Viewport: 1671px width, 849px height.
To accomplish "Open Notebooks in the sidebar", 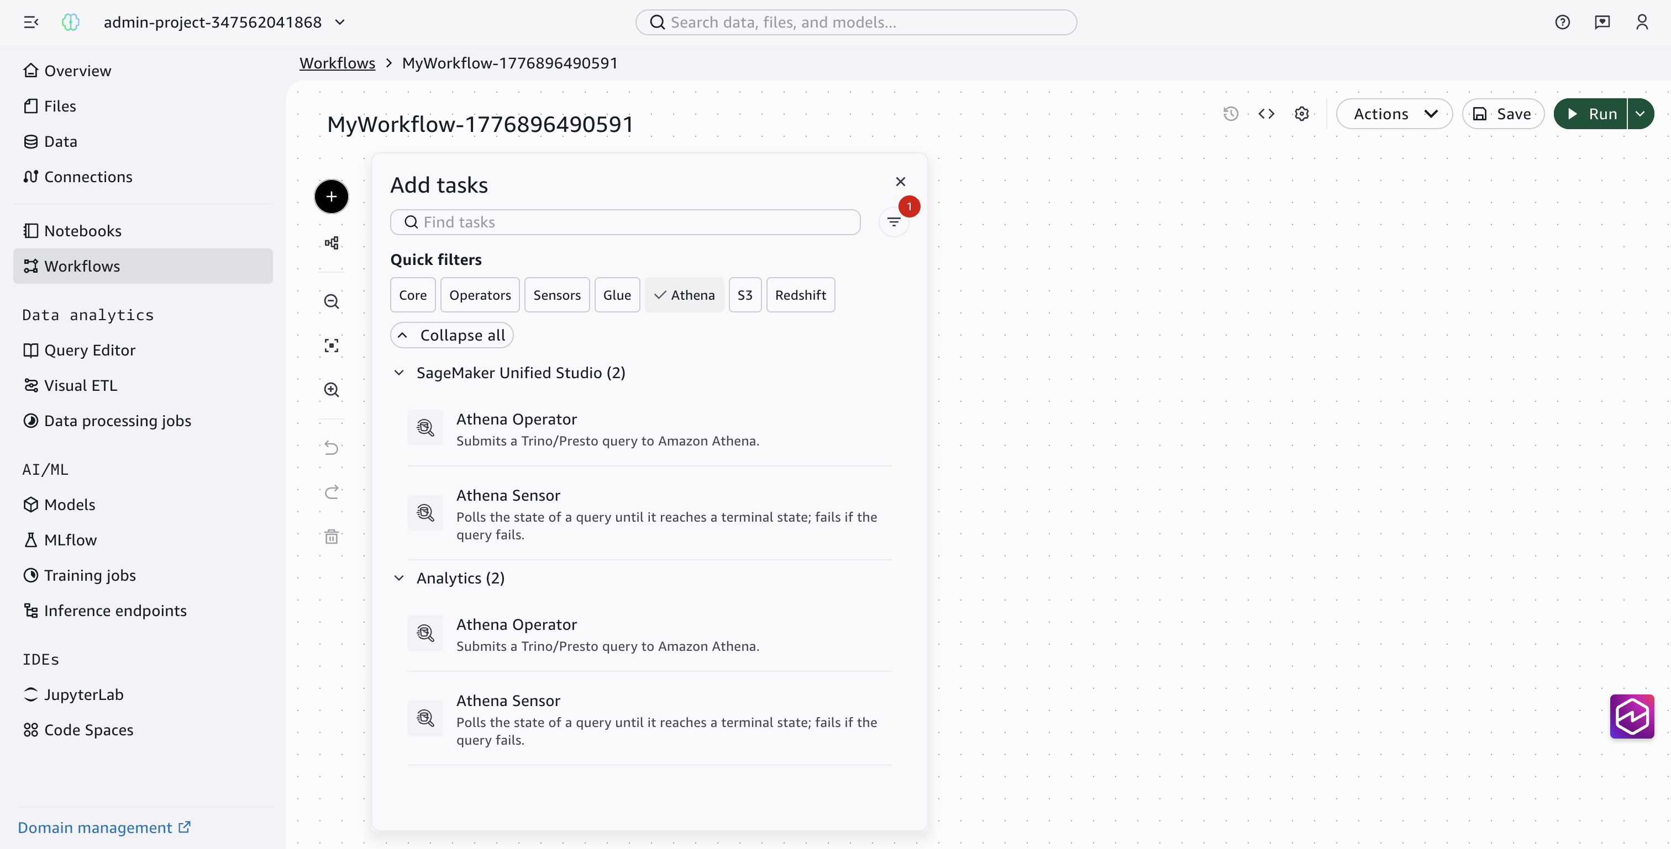I will tap(143, 231).
